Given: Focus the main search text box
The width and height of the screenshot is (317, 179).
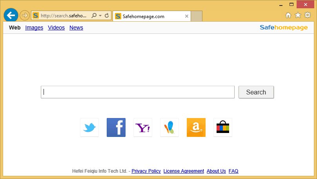Looking at the screenshot, I should pos(138,92).
